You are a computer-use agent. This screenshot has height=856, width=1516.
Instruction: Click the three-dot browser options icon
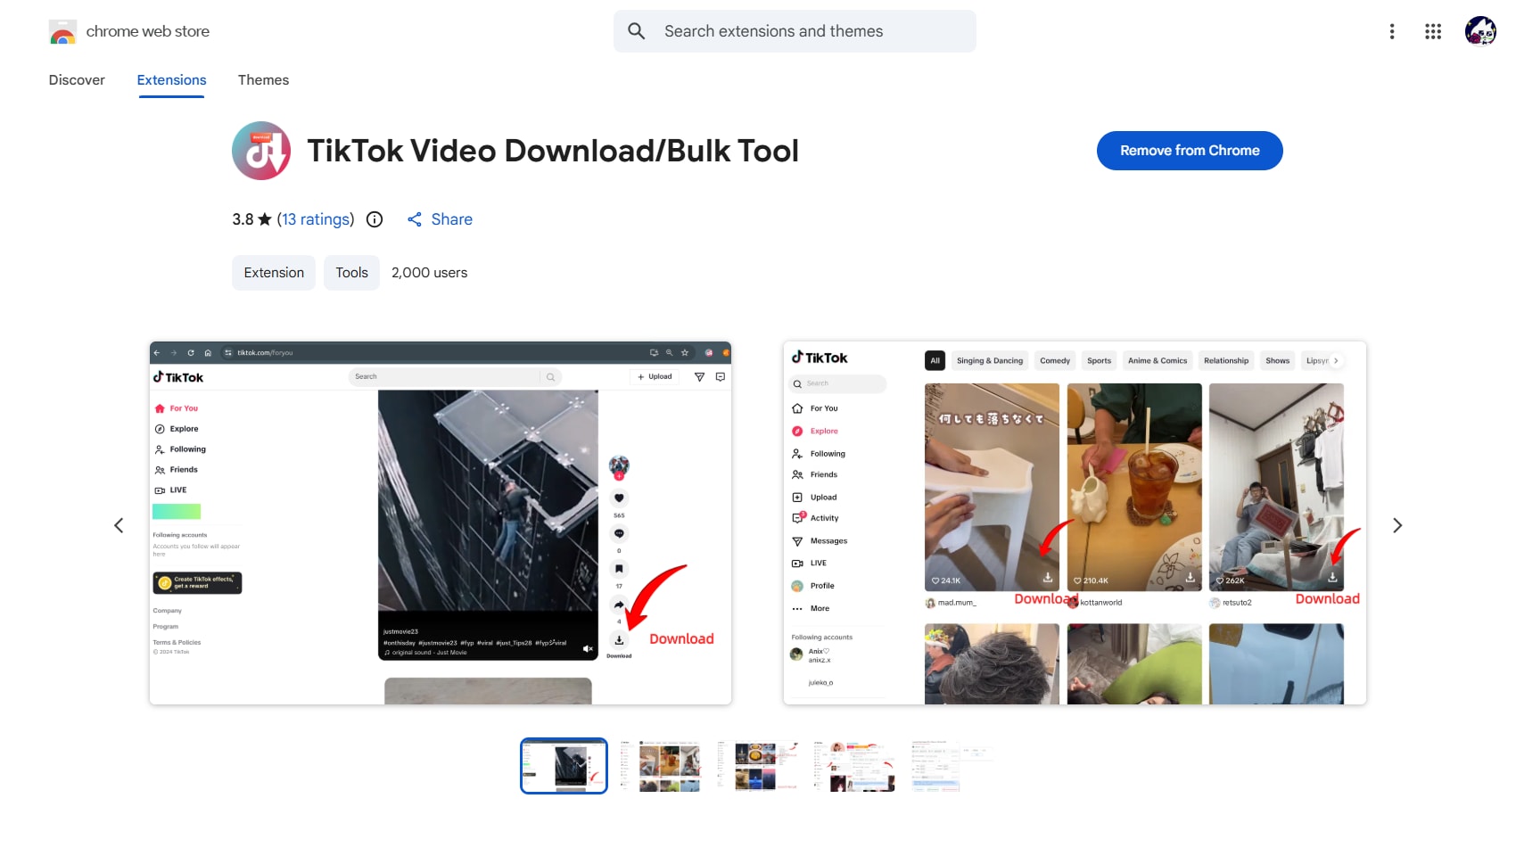pyautogui.click(x=1392, y=31)
